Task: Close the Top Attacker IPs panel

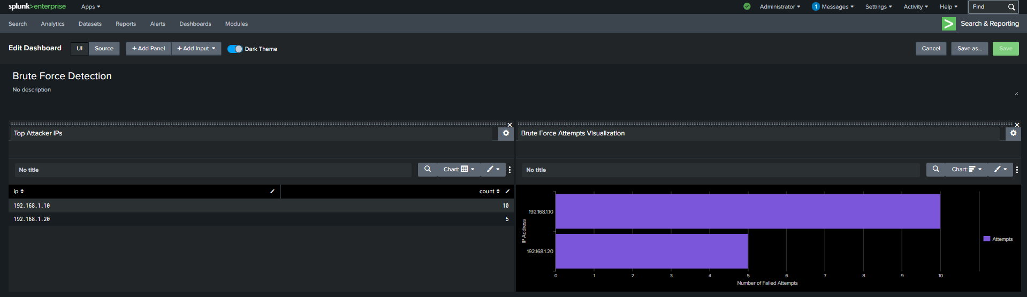Action: coord(509,125)
